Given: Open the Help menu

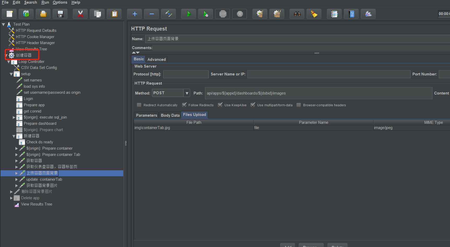Looking at the screenshot, I should (76, 2).
